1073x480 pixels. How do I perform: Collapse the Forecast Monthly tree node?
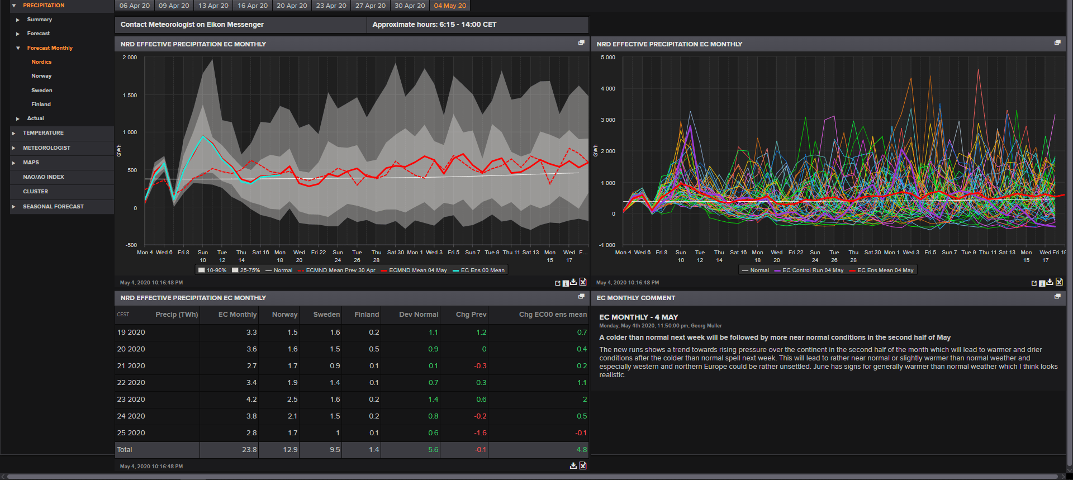18,48
